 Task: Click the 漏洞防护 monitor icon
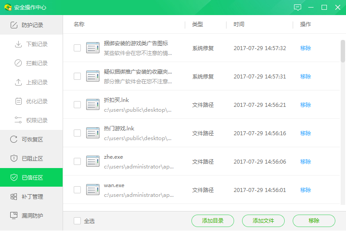[x=14, y=215]
